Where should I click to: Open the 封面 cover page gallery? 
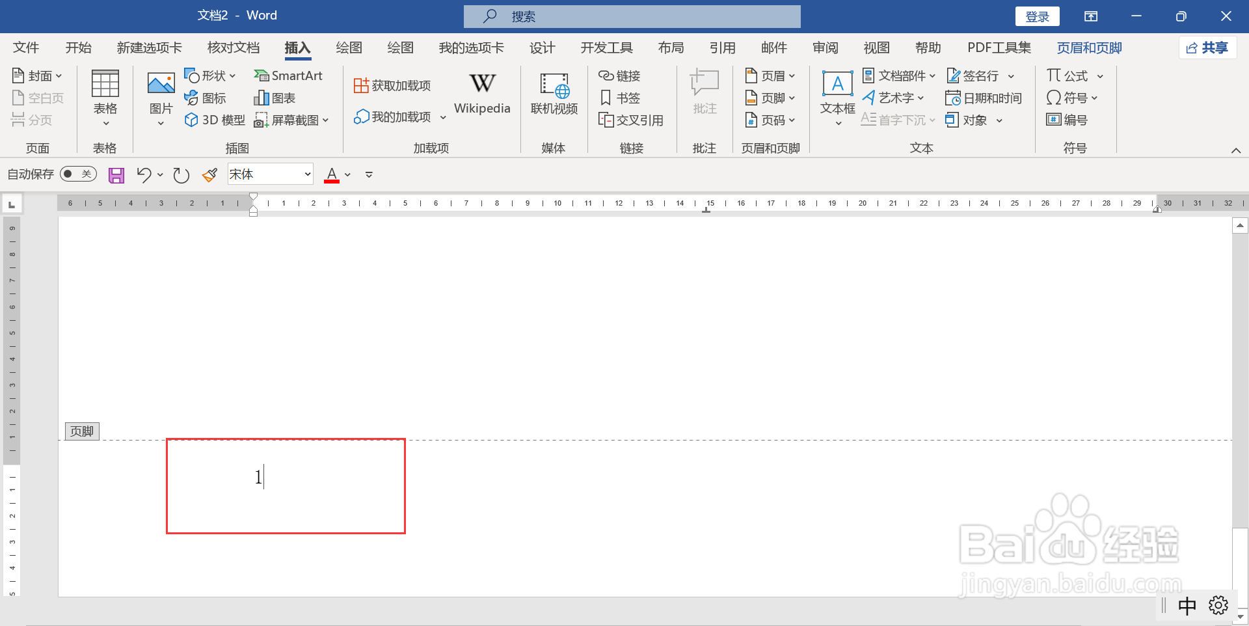[37, 76]
